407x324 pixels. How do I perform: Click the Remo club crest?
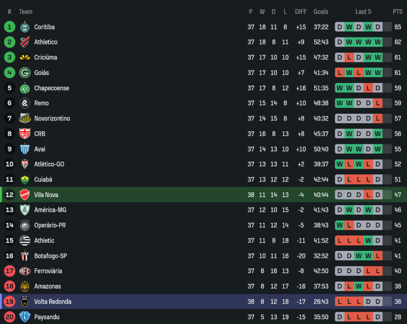(x=25, y=103)
